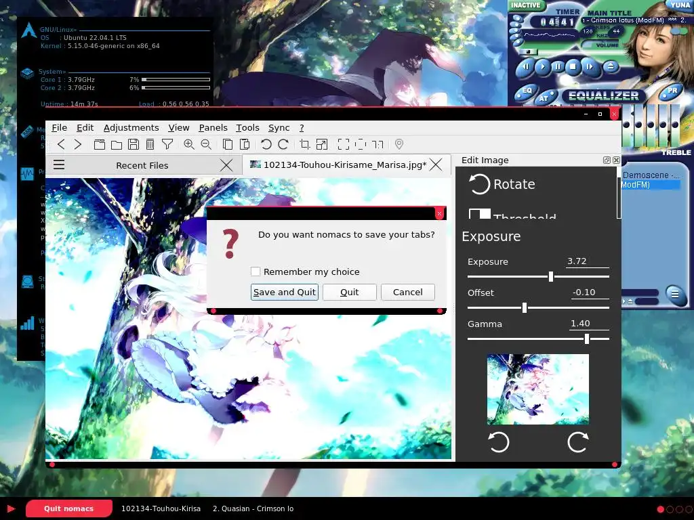Rotate preview clockwise below the thumbnail
694x520 pixels.
click(578, 442)
